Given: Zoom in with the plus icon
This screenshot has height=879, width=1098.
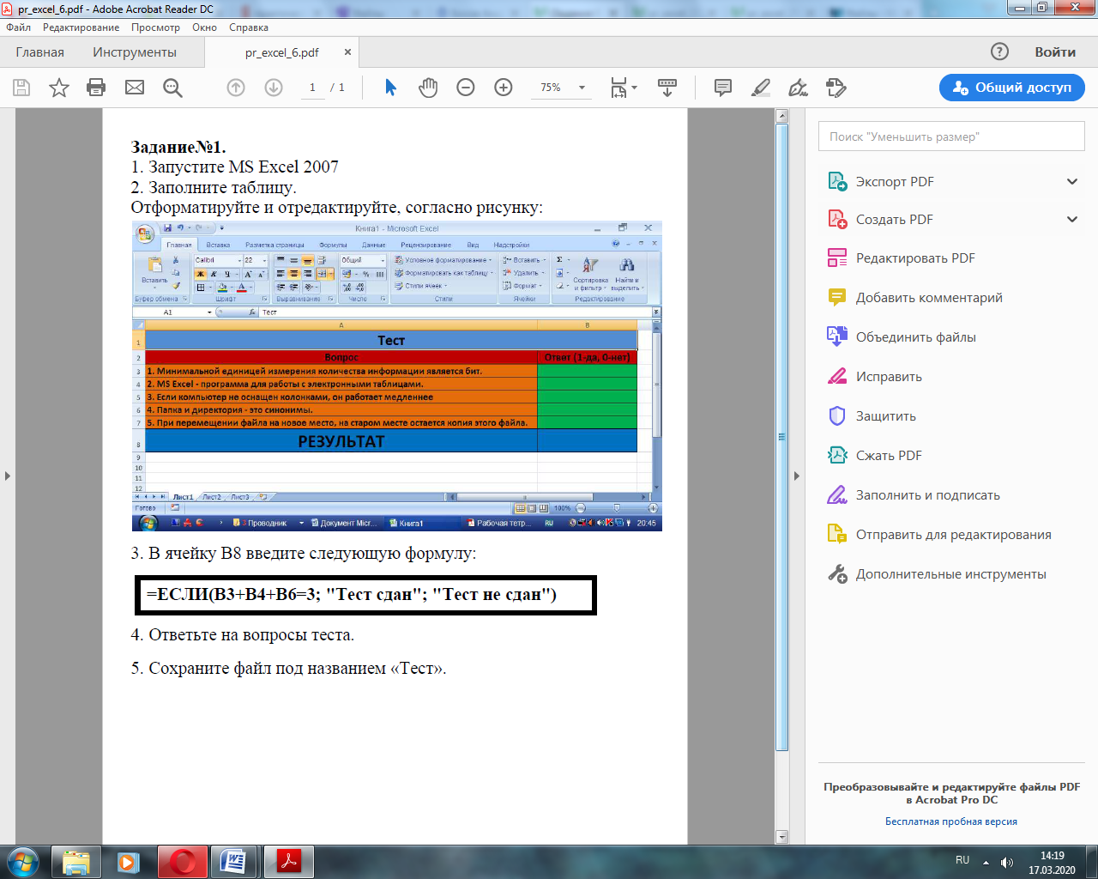Looking at the screenshot, I should [504, 88].
